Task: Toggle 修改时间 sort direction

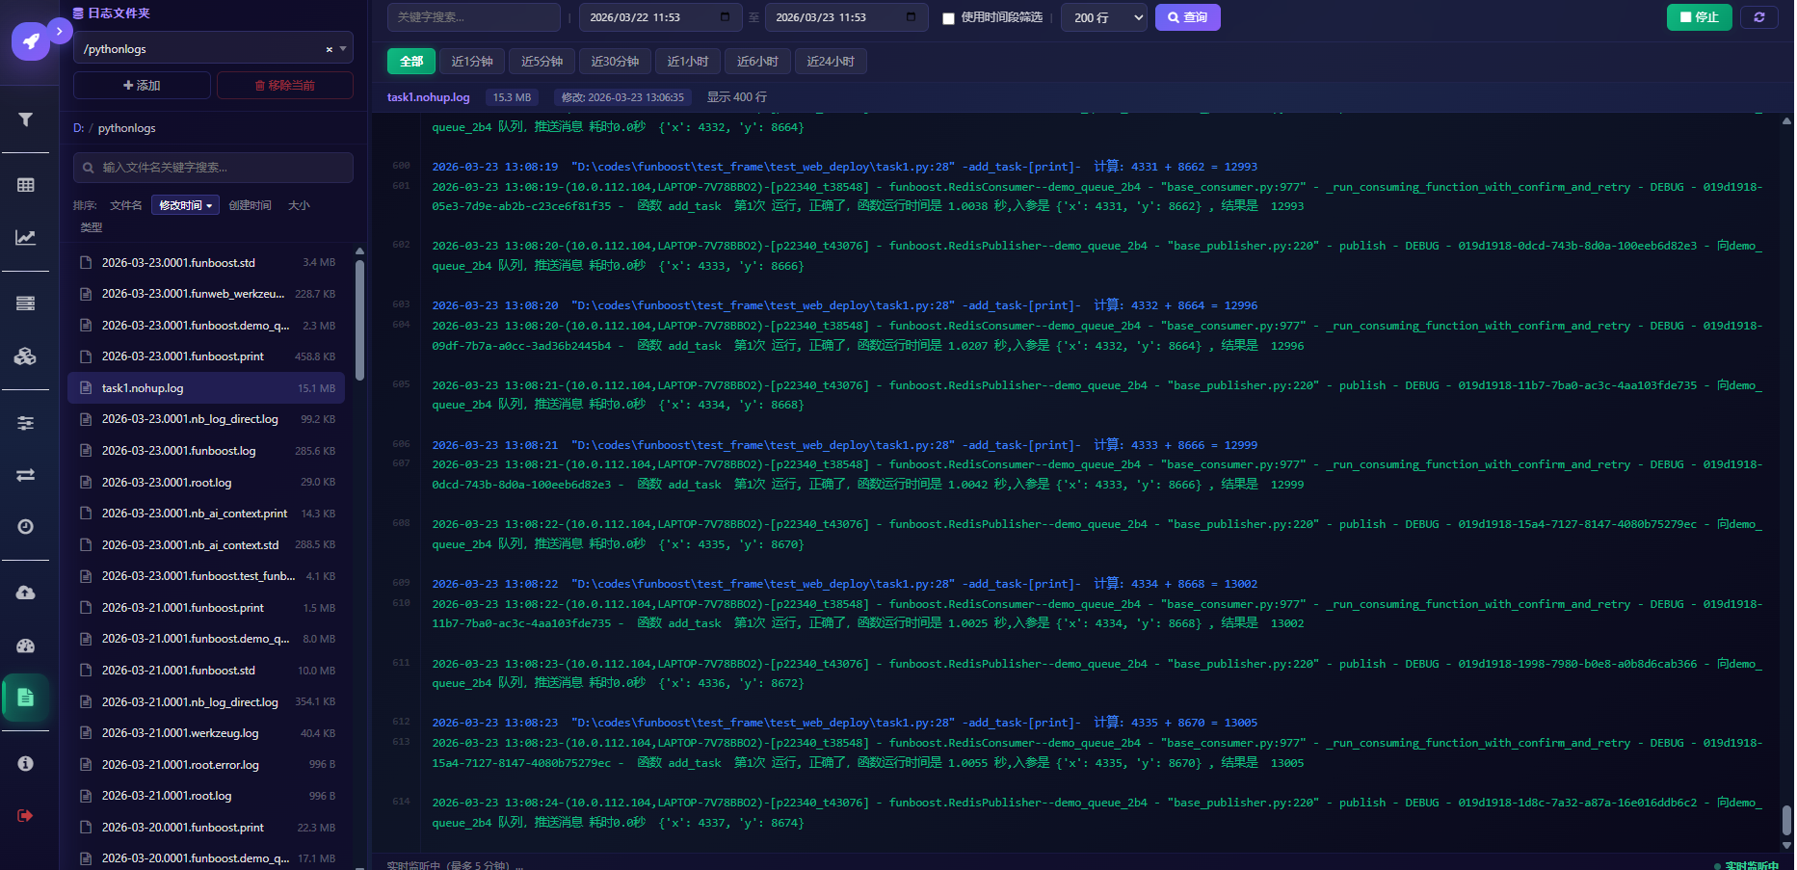Action: (186, 205)
